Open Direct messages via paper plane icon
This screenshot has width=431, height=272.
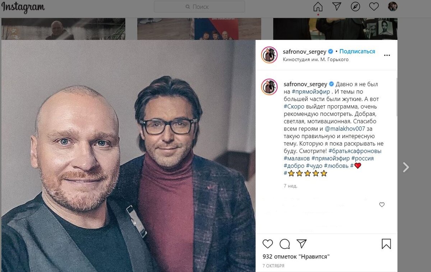click(336, 6)
